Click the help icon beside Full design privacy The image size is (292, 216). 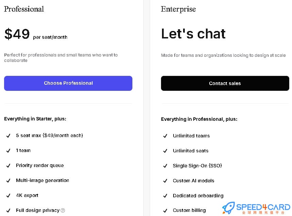click(63, 211)
